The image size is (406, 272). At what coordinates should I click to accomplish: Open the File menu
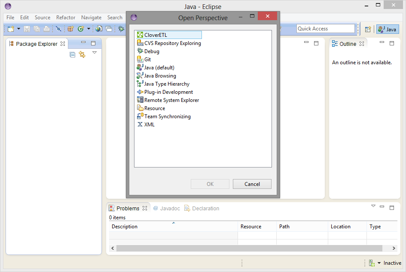[10, 18]
